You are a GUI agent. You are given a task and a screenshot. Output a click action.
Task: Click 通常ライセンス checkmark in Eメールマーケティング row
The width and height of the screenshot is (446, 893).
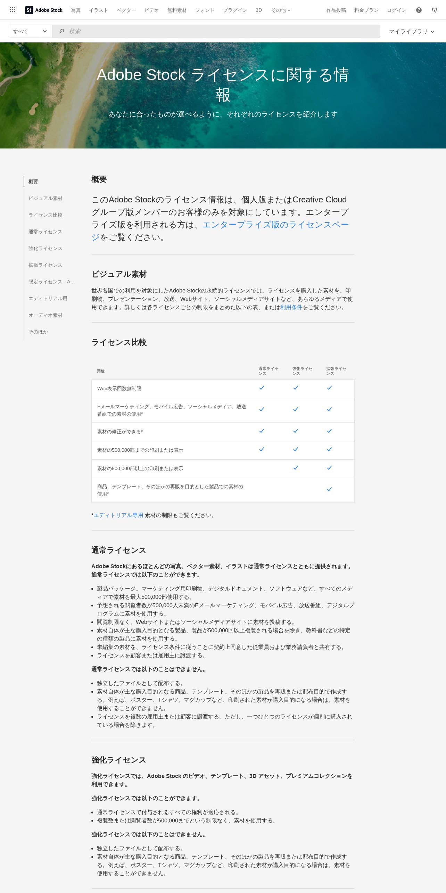(x=262, y=409)
